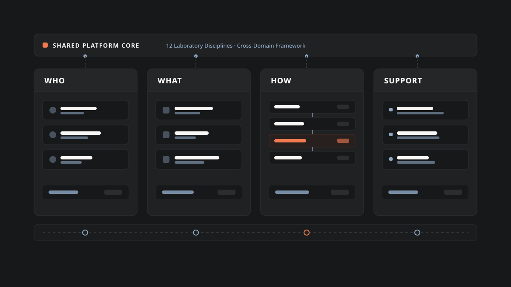Select the orange marker on the bottom timeline
Screen dimensions: 511x287
click(x=307, y=233)
